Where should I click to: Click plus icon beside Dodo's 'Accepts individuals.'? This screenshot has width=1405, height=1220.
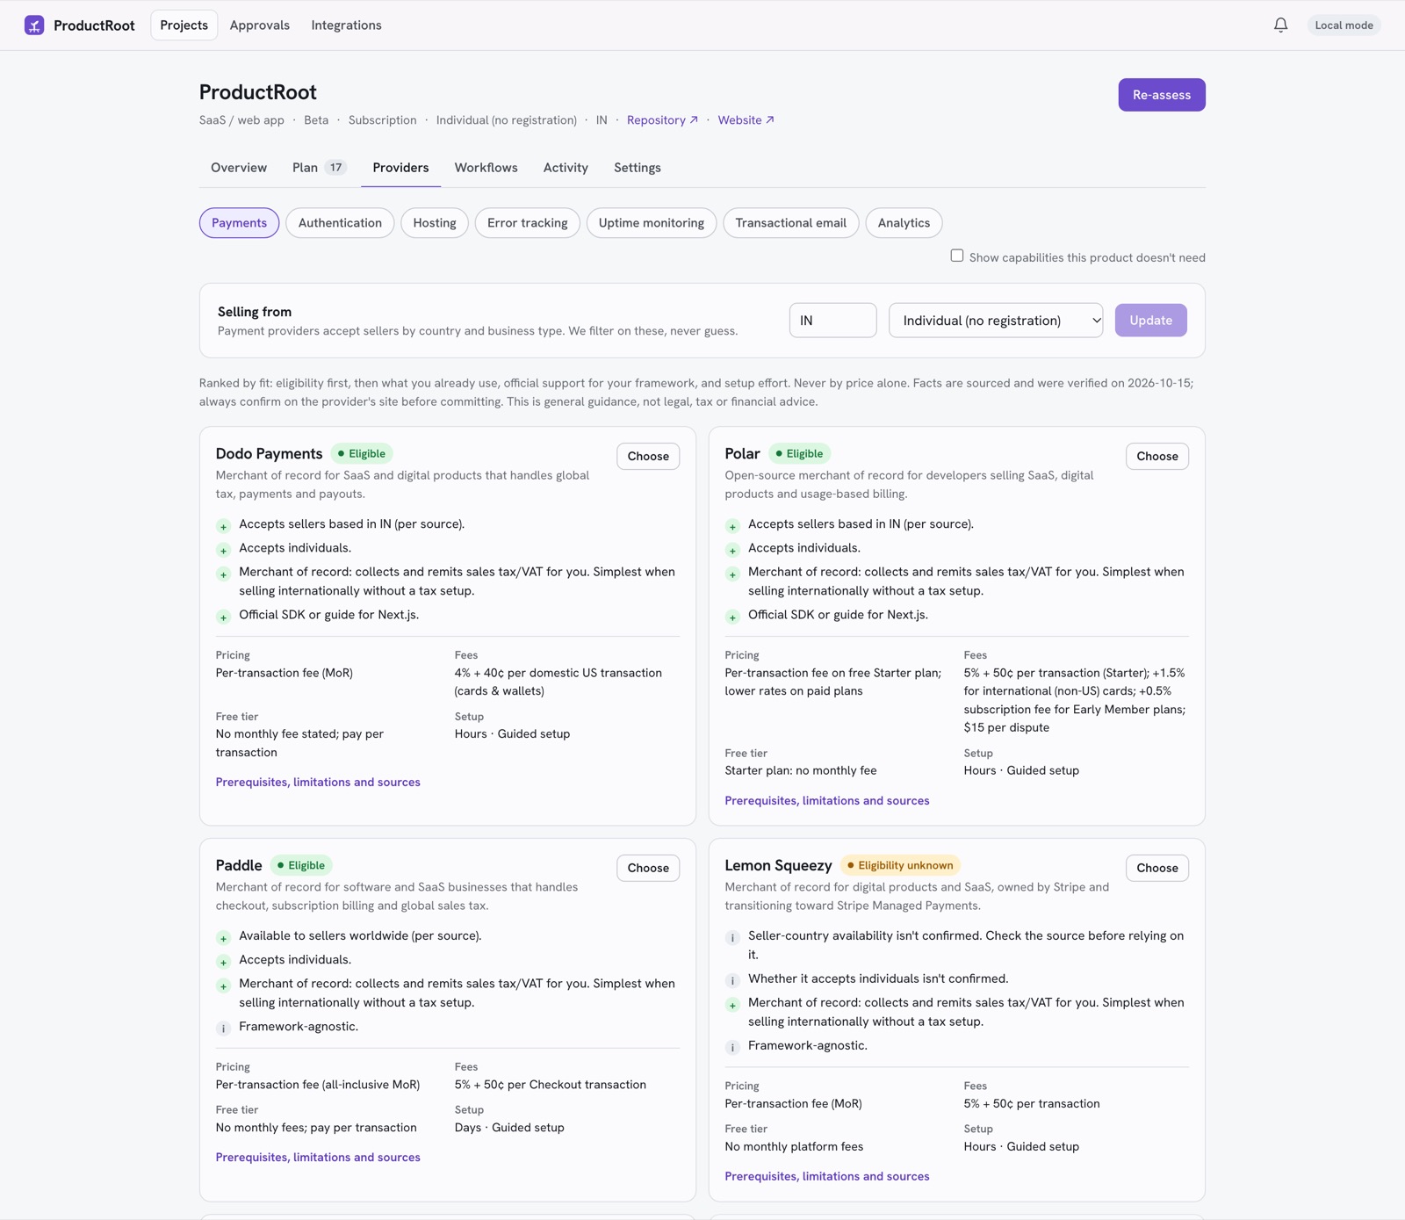[224, 550]
